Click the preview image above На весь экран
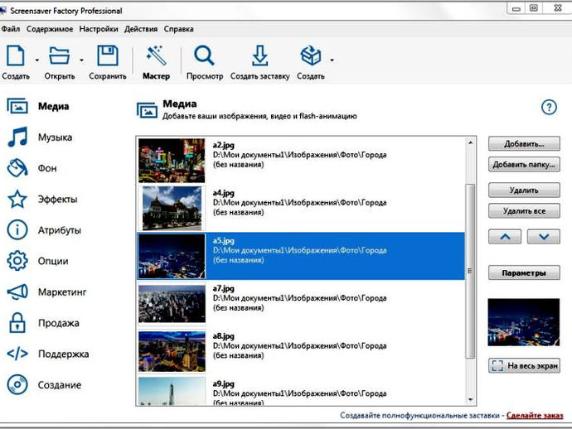The height and width of the screenshot is (429, 572). point(523,322)
